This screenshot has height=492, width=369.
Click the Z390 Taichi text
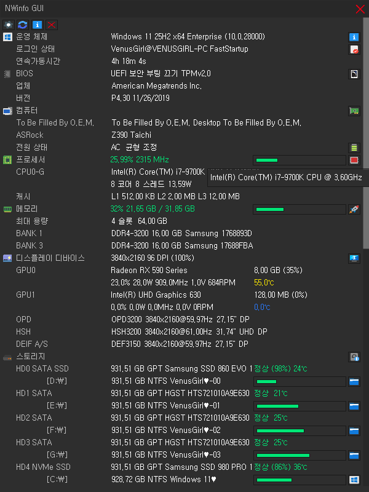point(131,135)
